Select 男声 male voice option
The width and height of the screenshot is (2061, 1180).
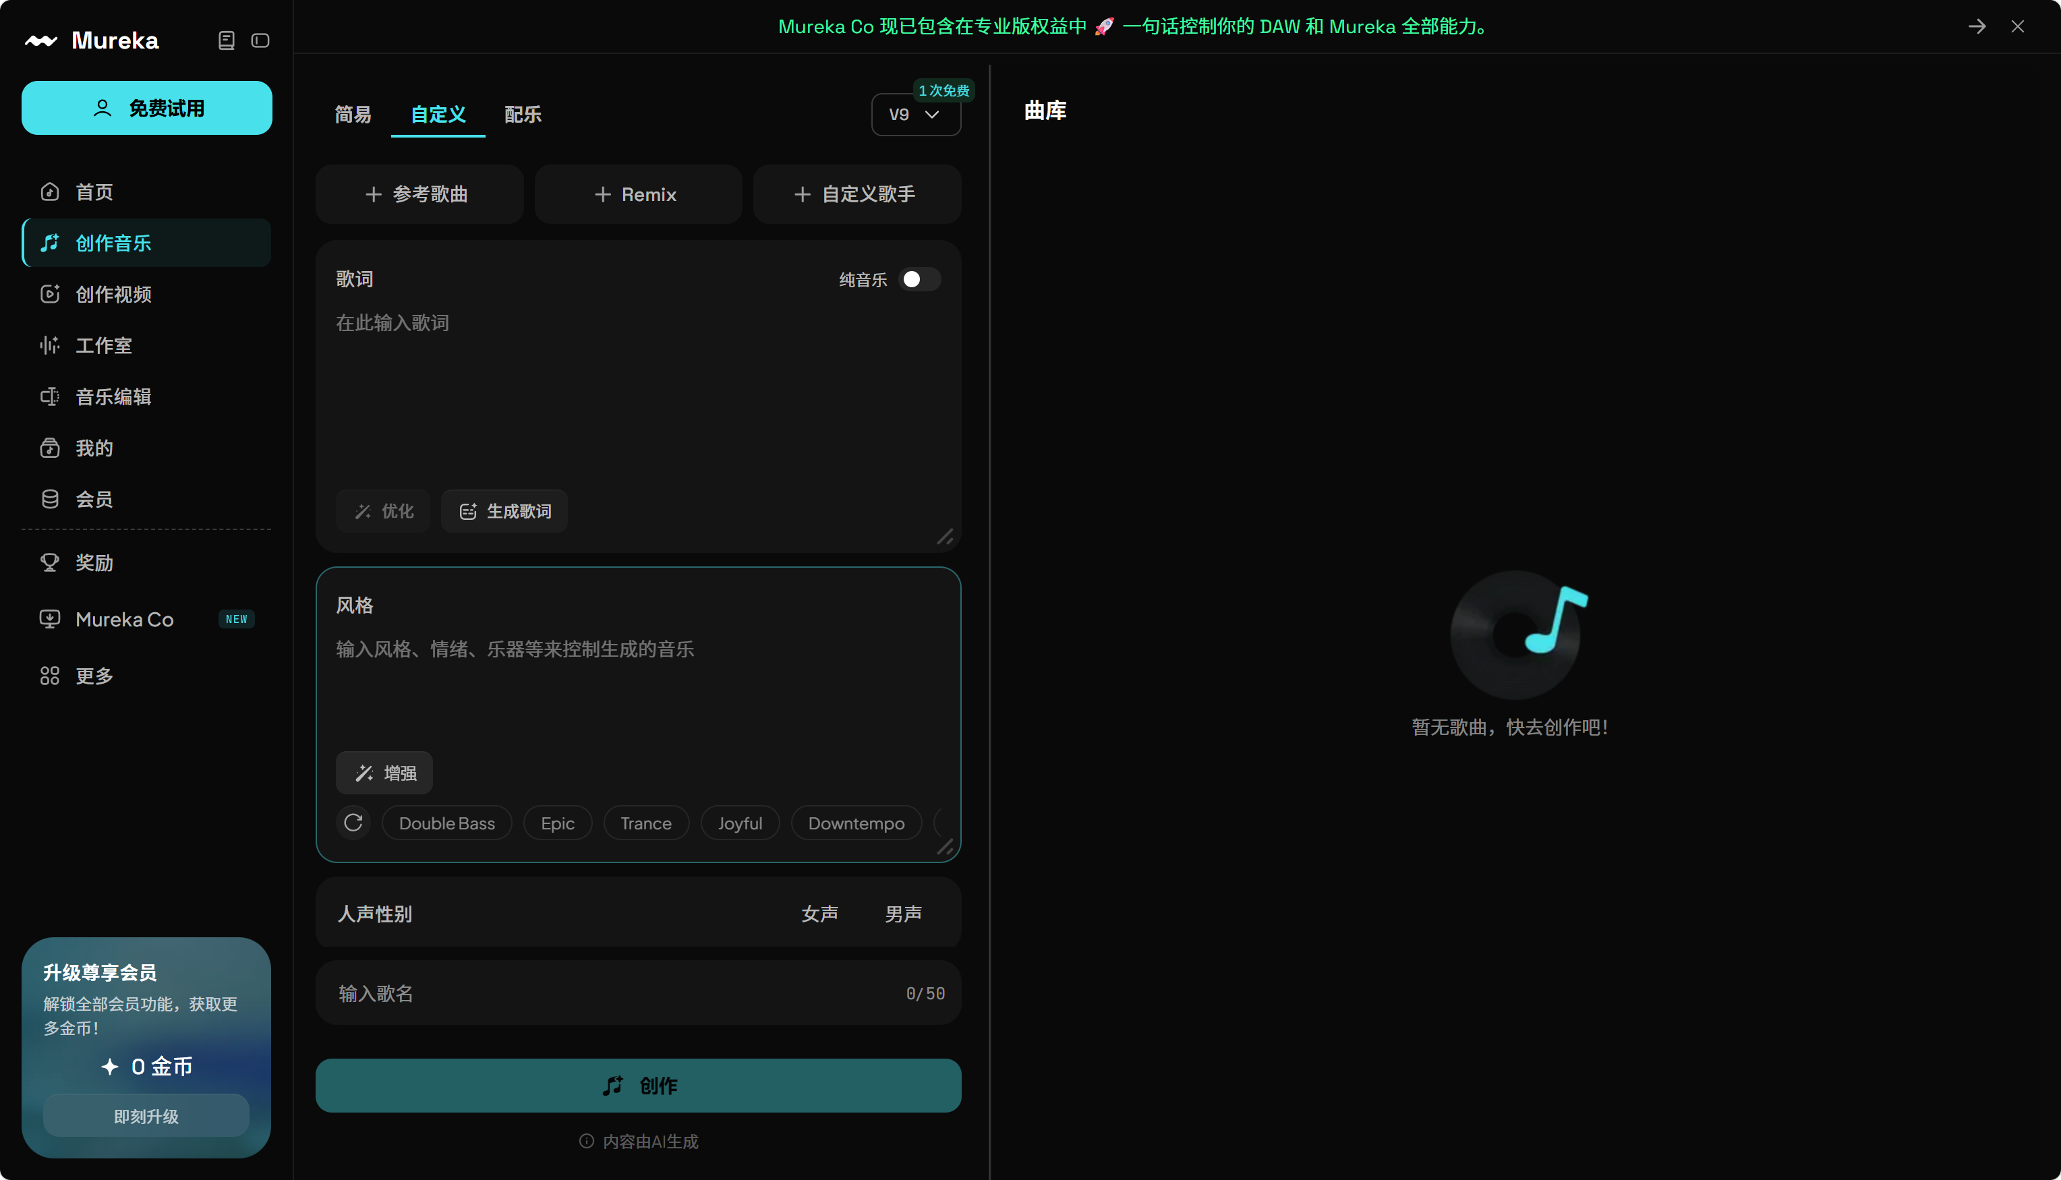(x=903, y=914)
